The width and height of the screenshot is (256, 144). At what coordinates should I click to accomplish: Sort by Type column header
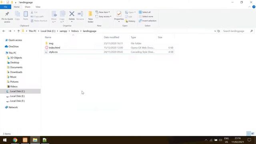click(x=133, y=37)
